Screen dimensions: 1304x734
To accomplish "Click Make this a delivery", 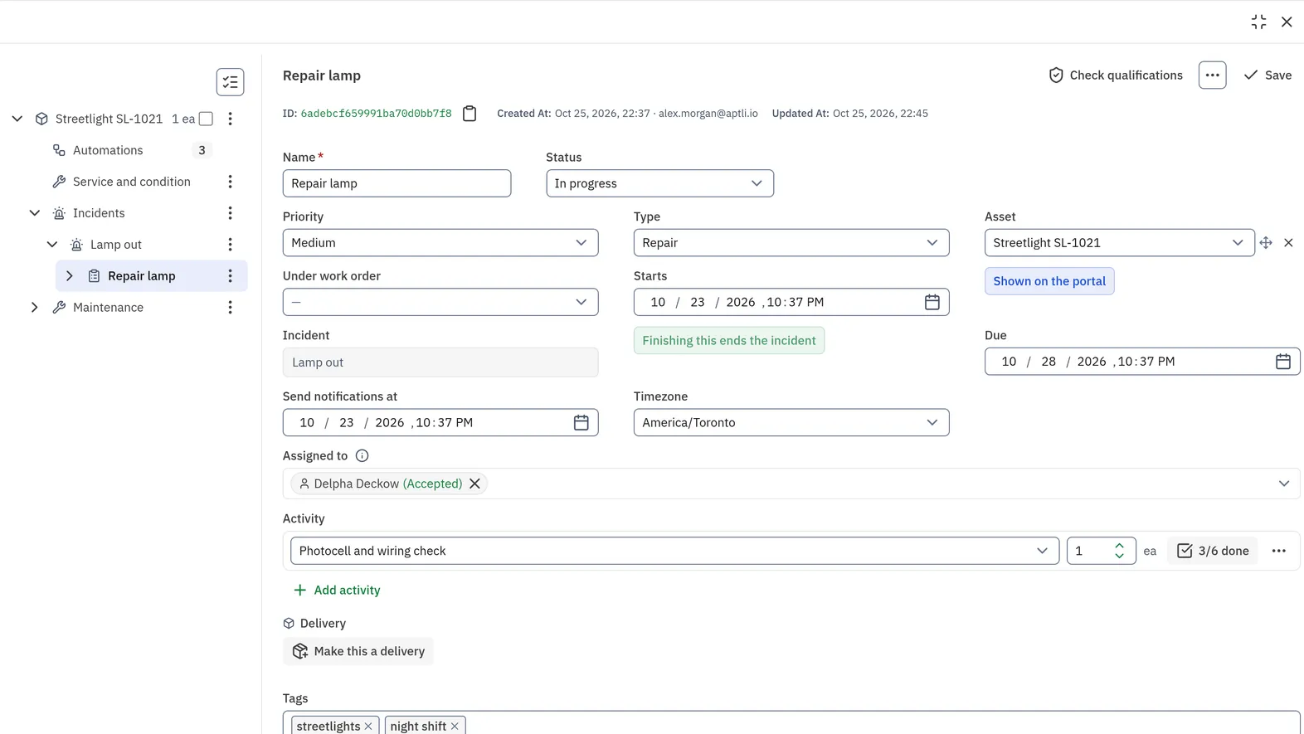I will pos(358,652).
